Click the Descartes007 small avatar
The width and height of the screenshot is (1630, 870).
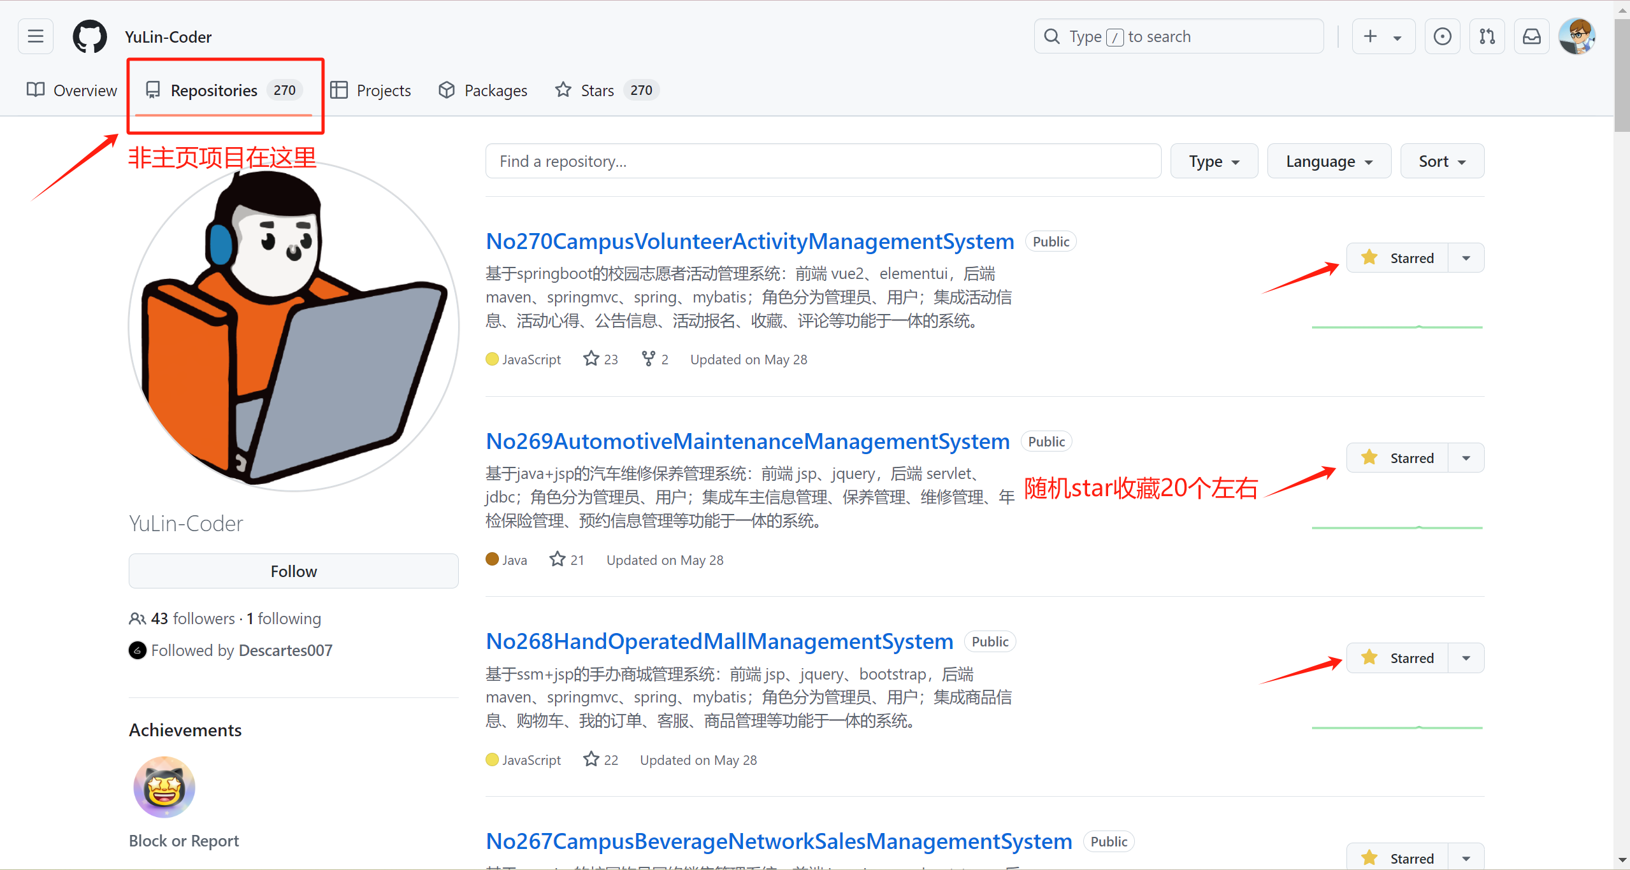tap(138, 650)
